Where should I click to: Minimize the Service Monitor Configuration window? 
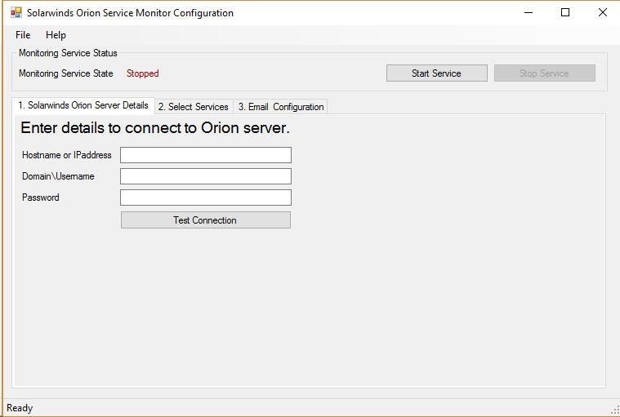529,12
